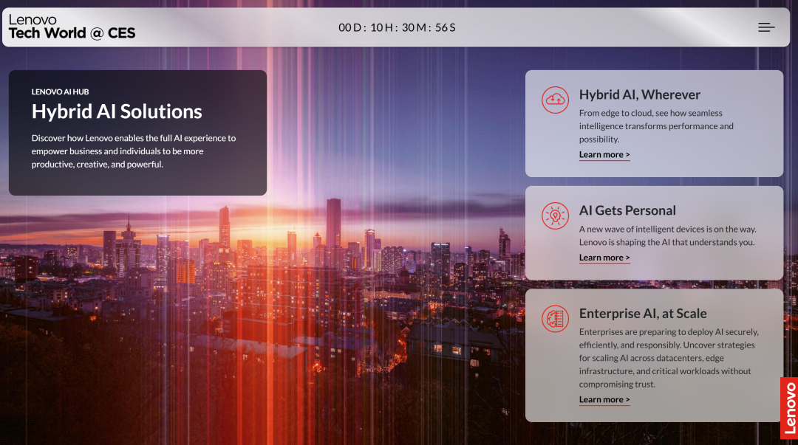
Task: Click the LENOVO AI HUB label
Action: 60,92
